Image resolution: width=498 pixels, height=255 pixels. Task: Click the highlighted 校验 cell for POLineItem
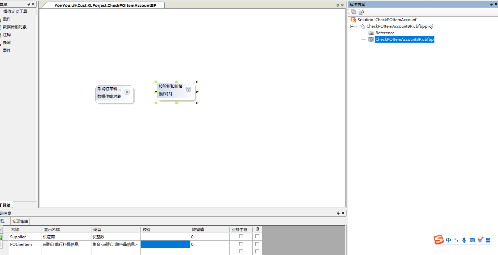point(165,244)
